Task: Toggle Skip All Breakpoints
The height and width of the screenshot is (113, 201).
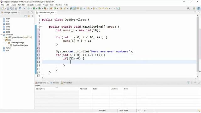Action: [x=24, y=8]
